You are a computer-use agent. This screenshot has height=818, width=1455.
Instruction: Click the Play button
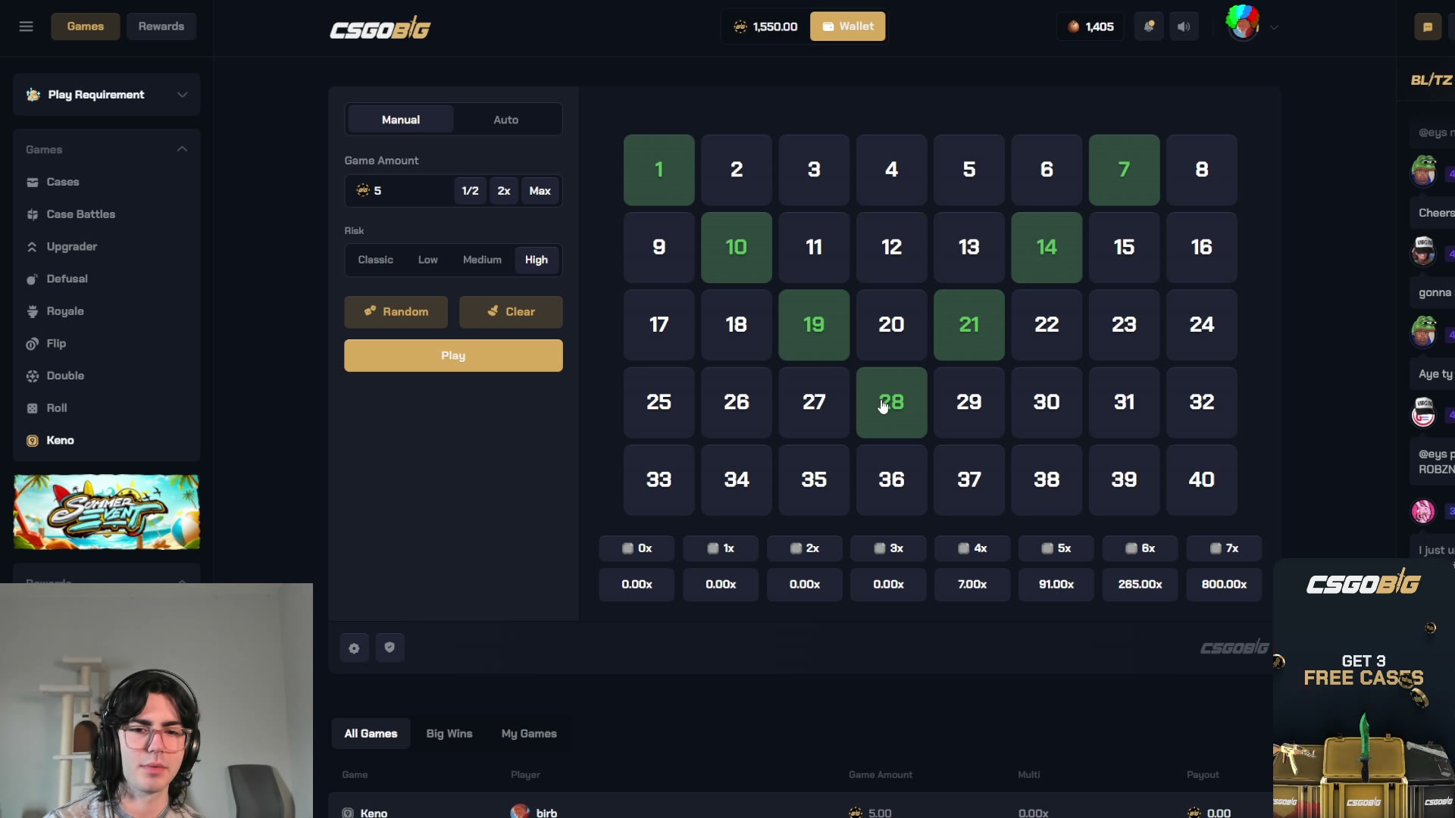(453, 356)
